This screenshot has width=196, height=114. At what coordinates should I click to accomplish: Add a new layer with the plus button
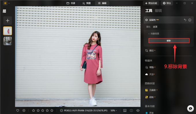[7, 21]
